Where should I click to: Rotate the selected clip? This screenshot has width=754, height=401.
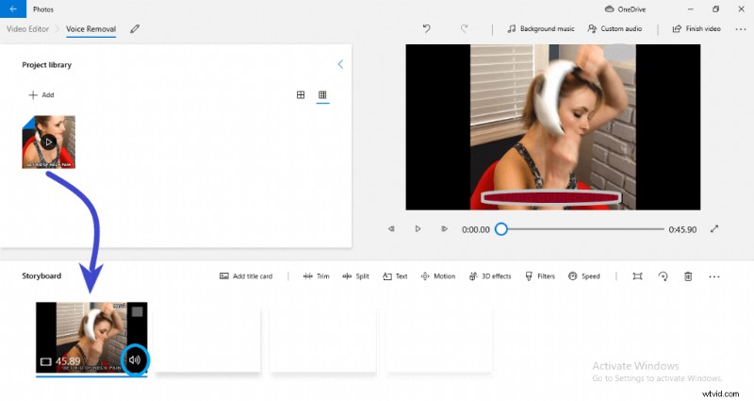[x=664, y=276]
